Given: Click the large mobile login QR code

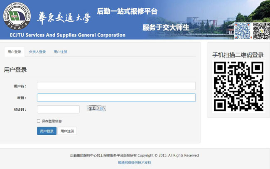Looking at the screenshot, I should 239,86.
